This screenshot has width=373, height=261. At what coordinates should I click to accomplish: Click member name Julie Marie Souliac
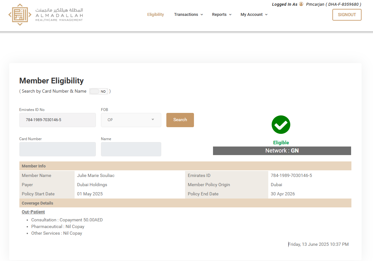click(96, 175)
